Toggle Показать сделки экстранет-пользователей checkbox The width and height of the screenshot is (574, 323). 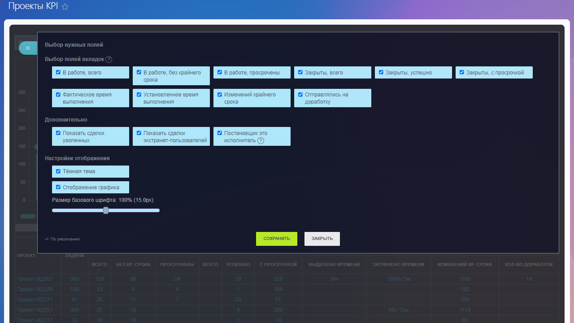pyautogui.click(x=139, y=133)
